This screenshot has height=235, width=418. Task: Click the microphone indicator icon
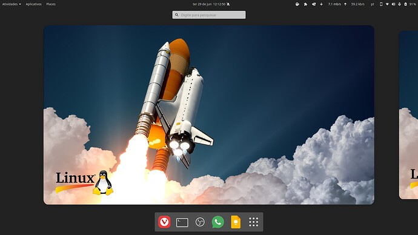(x=399, y=4)
